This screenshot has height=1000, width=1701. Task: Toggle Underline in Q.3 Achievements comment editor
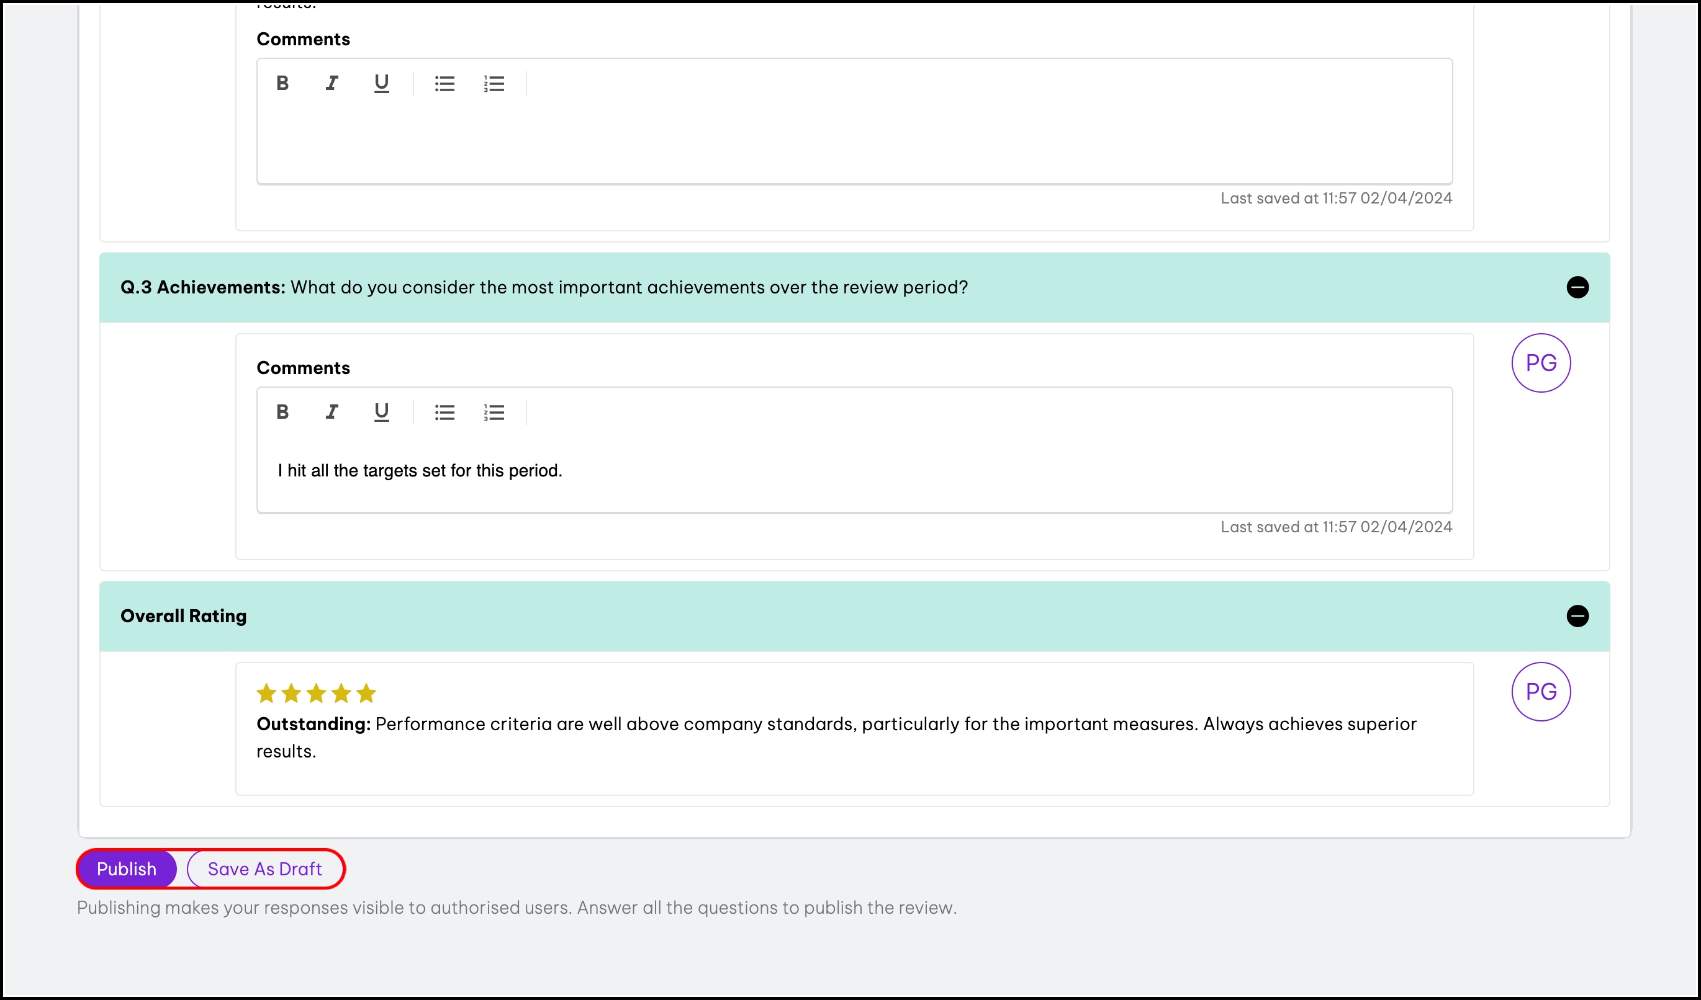coord(381,412)
